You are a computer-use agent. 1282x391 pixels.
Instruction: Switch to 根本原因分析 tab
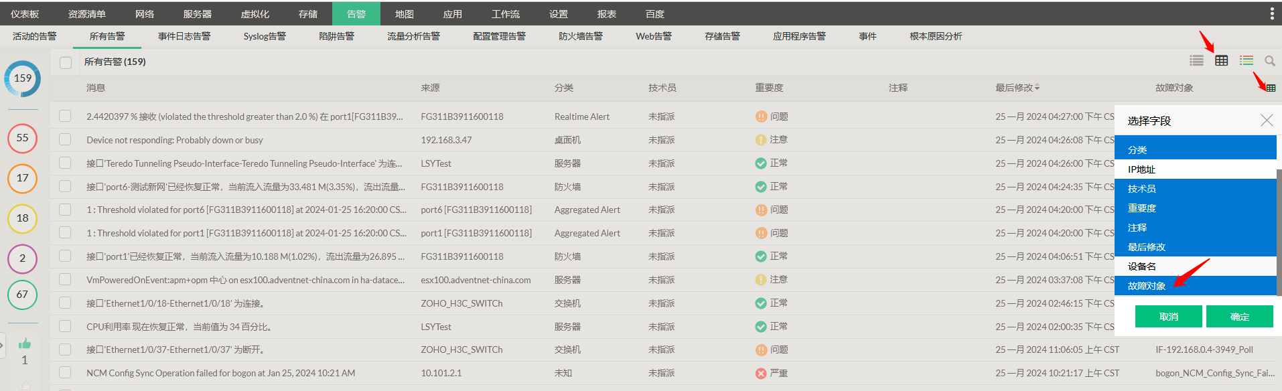tap(936, 36)
